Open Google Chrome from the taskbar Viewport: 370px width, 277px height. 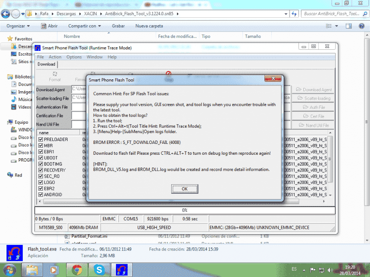[x=76, y=270]
